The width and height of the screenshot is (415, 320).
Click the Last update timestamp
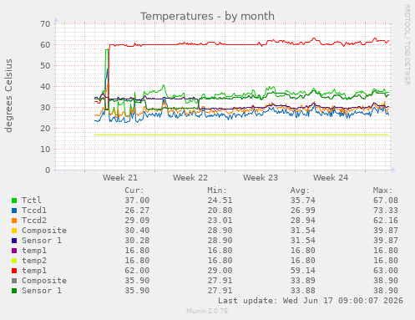click(311, 301)
